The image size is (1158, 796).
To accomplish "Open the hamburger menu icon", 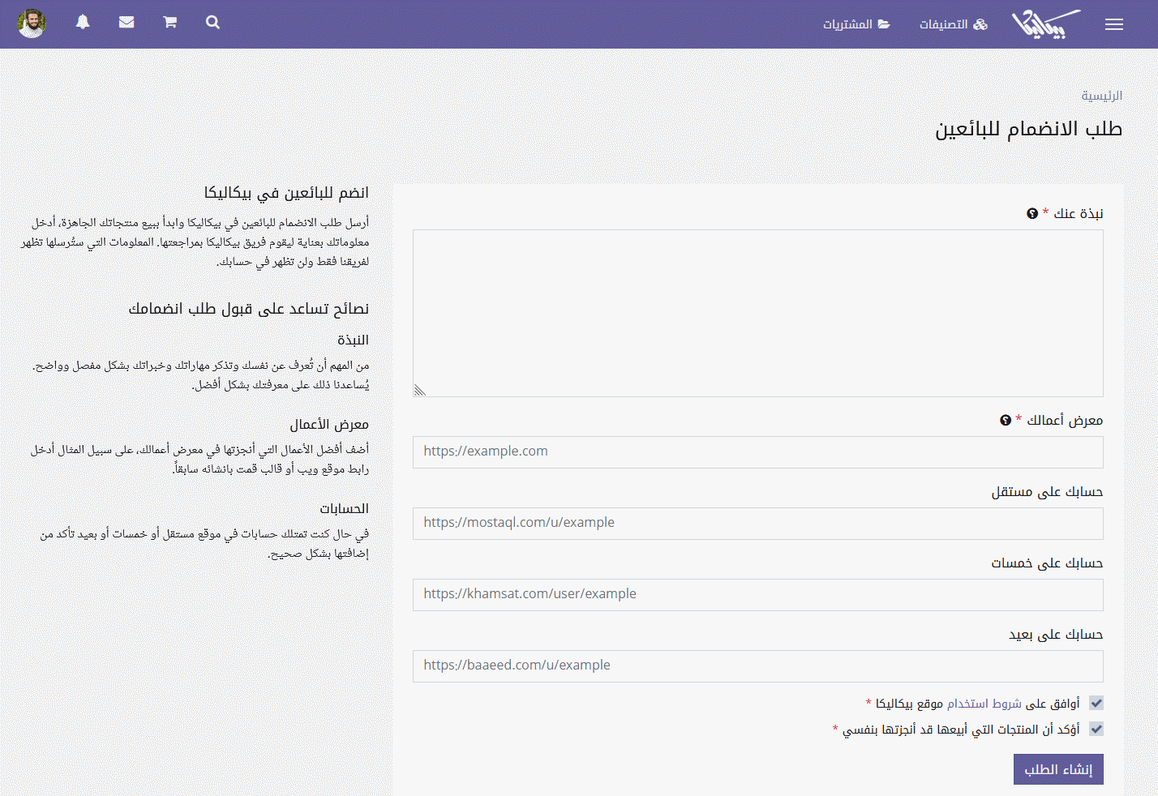I will 1113,24.
